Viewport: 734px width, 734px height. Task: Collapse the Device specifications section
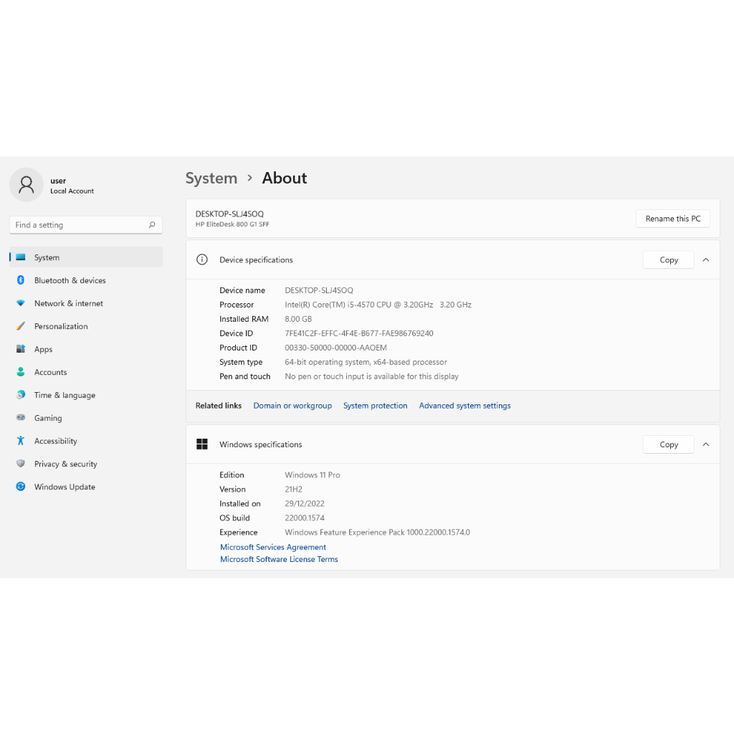706,259
